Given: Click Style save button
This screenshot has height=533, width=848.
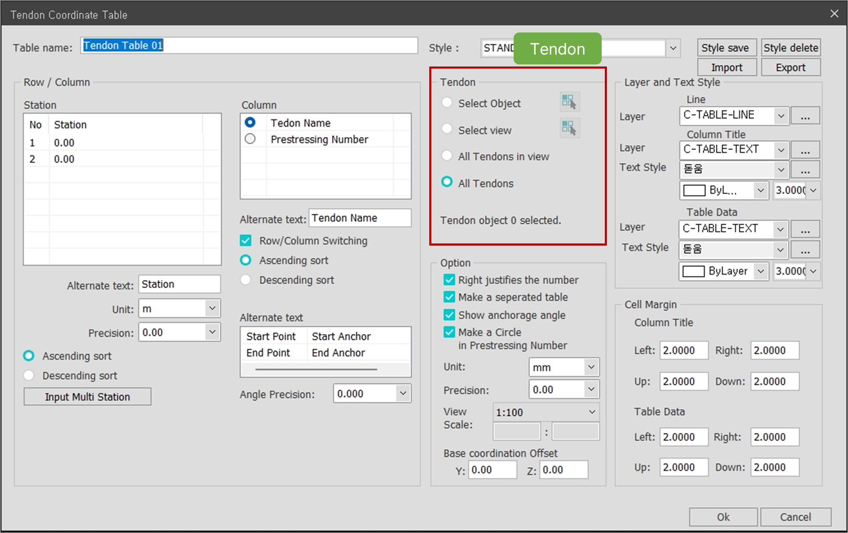Looking at the screenshot, I should click(727, 48).
